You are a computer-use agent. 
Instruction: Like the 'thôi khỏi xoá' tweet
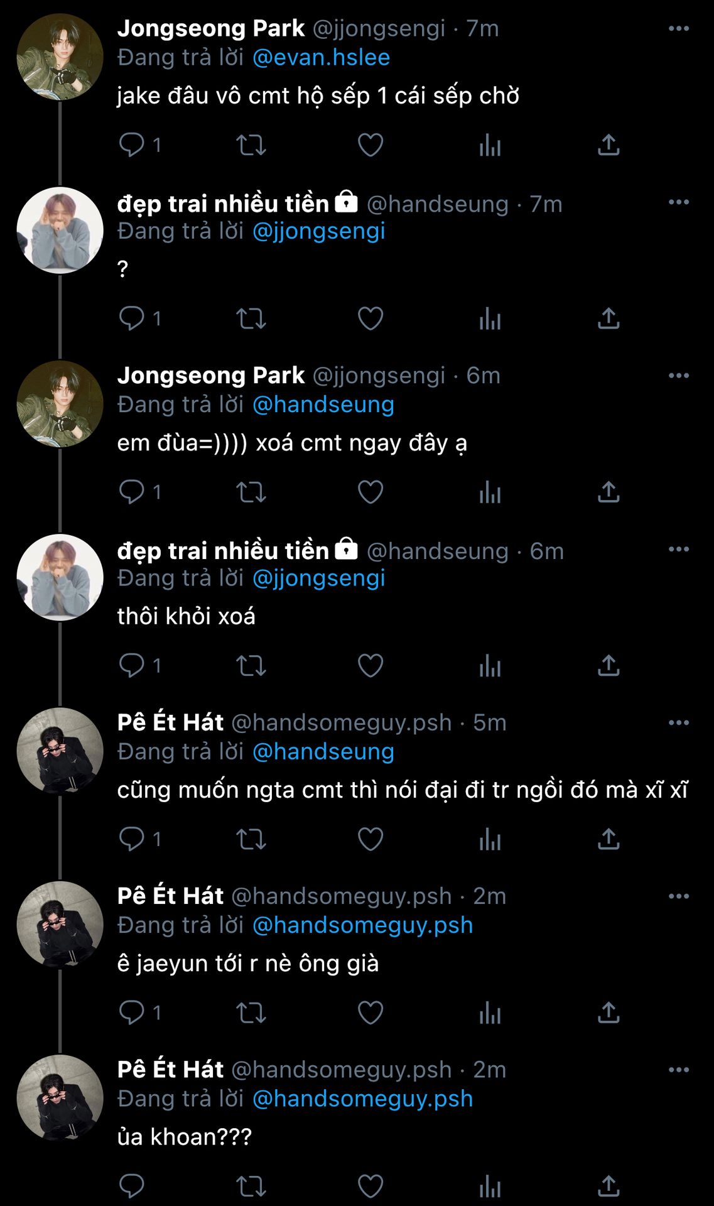[371, 665]
